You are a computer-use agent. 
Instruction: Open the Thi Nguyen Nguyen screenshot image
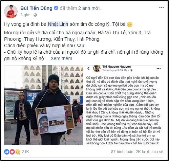tap(124, 105)
